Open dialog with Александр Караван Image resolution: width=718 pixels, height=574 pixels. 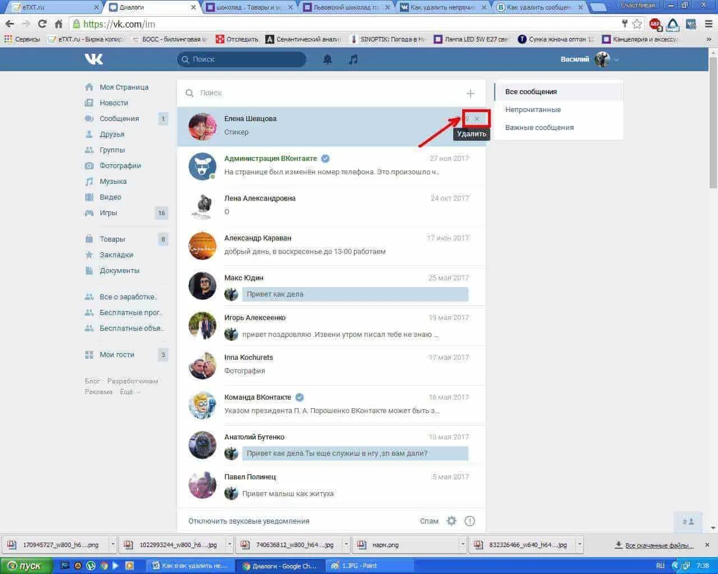[x=331, y=246]
